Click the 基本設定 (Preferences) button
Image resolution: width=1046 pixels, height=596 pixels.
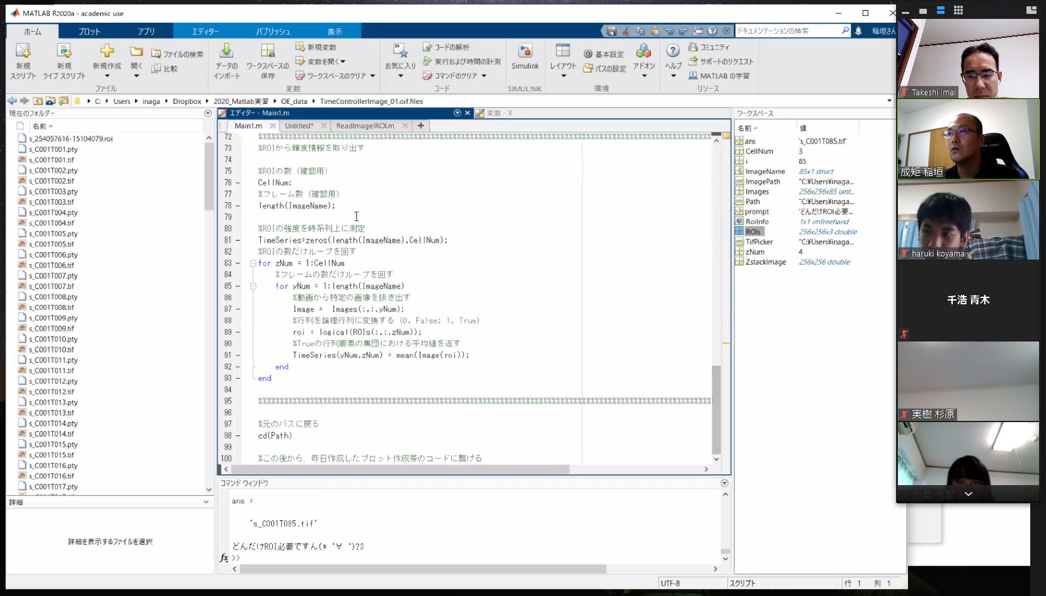tap(604, 54)
